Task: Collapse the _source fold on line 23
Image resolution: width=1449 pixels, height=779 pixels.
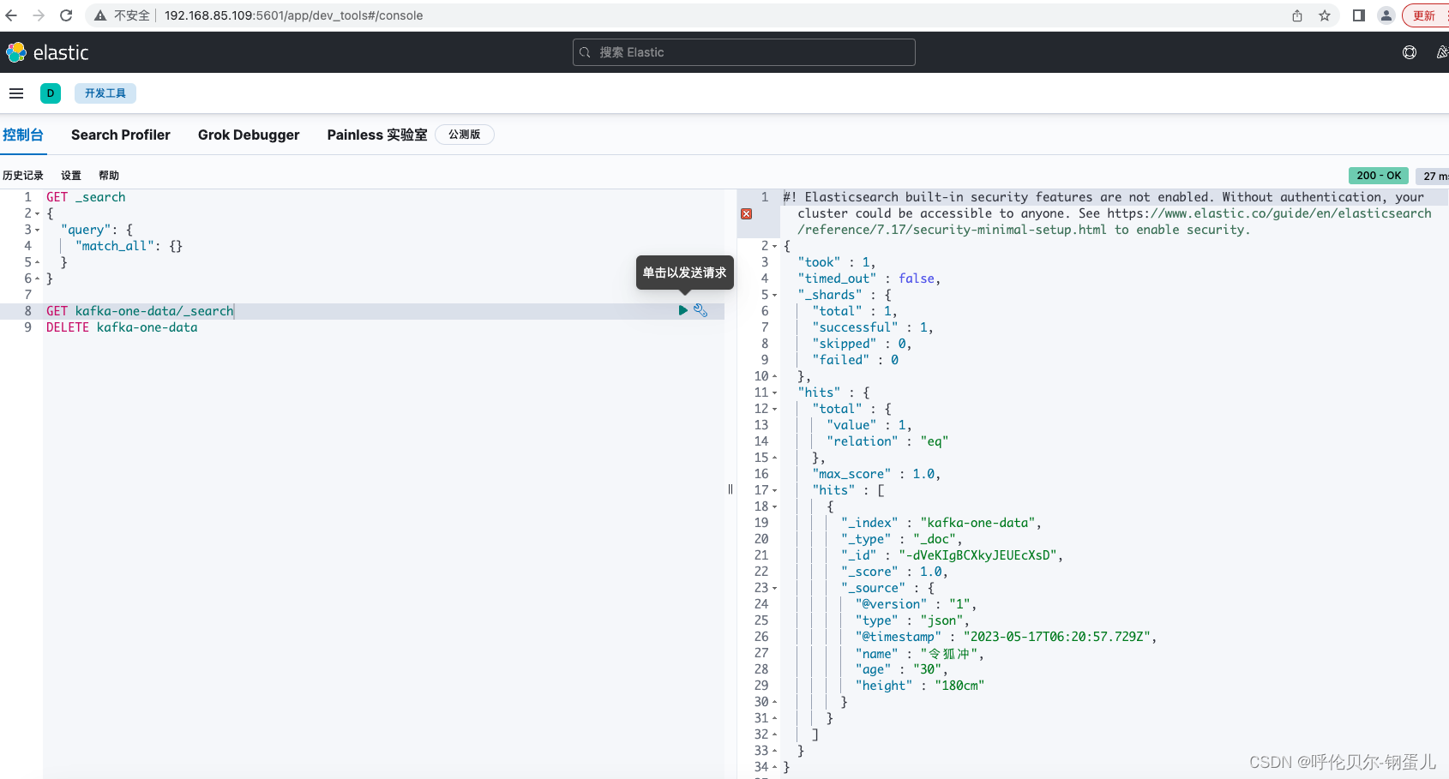Action: coord(775,588)
